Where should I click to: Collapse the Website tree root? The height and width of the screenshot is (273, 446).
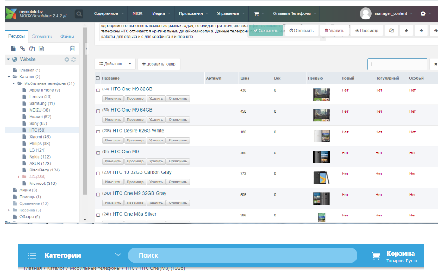tap(8, 59)
